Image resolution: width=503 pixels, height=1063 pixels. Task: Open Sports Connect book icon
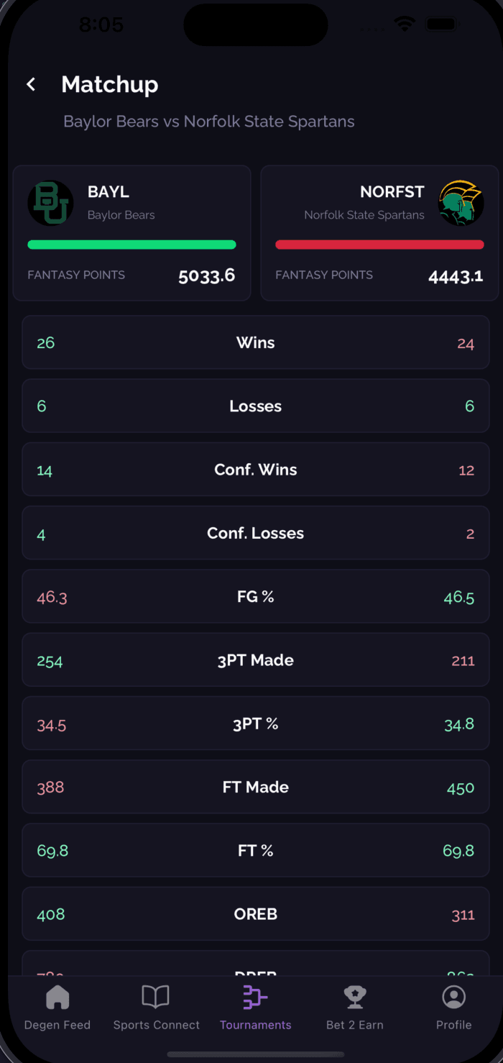coord(155,998)
